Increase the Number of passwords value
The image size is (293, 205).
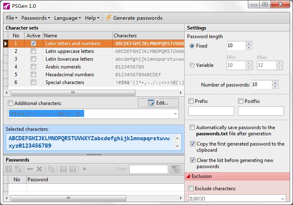pos(275,83)
